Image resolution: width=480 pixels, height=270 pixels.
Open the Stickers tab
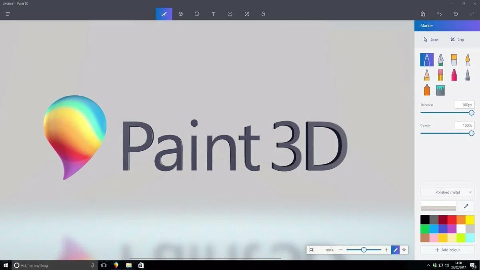[x=197, y=14]
